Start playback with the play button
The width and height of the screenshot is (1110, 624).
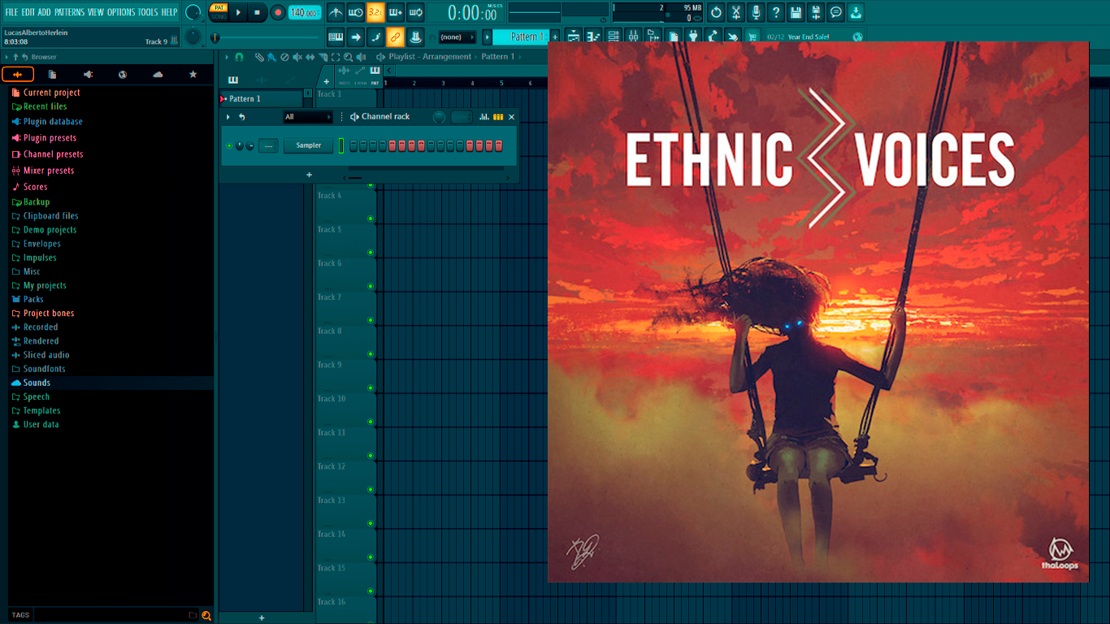pyautogui.click(x=238, y=12)
